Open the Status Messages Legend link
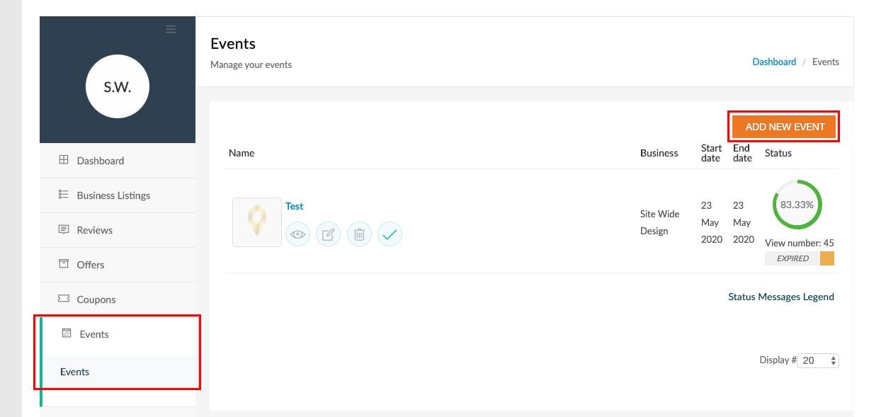 [x=780, y=297]
